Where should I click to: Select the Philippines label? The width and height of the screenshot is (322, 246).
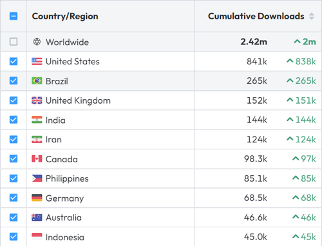pyautogui.click(x=67, y=179)
